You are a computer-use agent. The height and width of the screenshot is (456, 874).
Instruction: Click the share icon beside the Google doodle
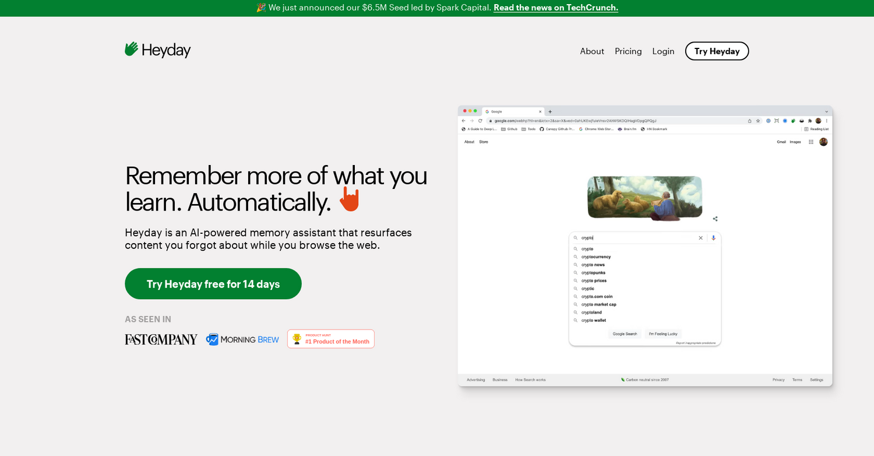click(715, 218)
